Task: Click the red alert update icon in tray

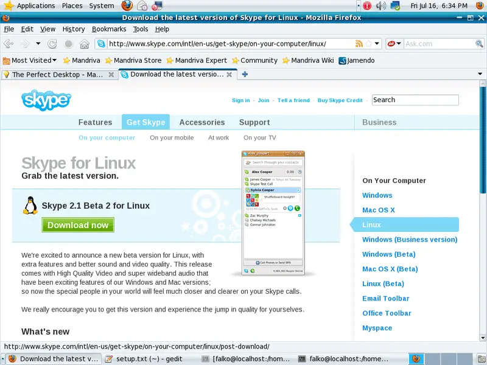Action: [x=367, y=5]
